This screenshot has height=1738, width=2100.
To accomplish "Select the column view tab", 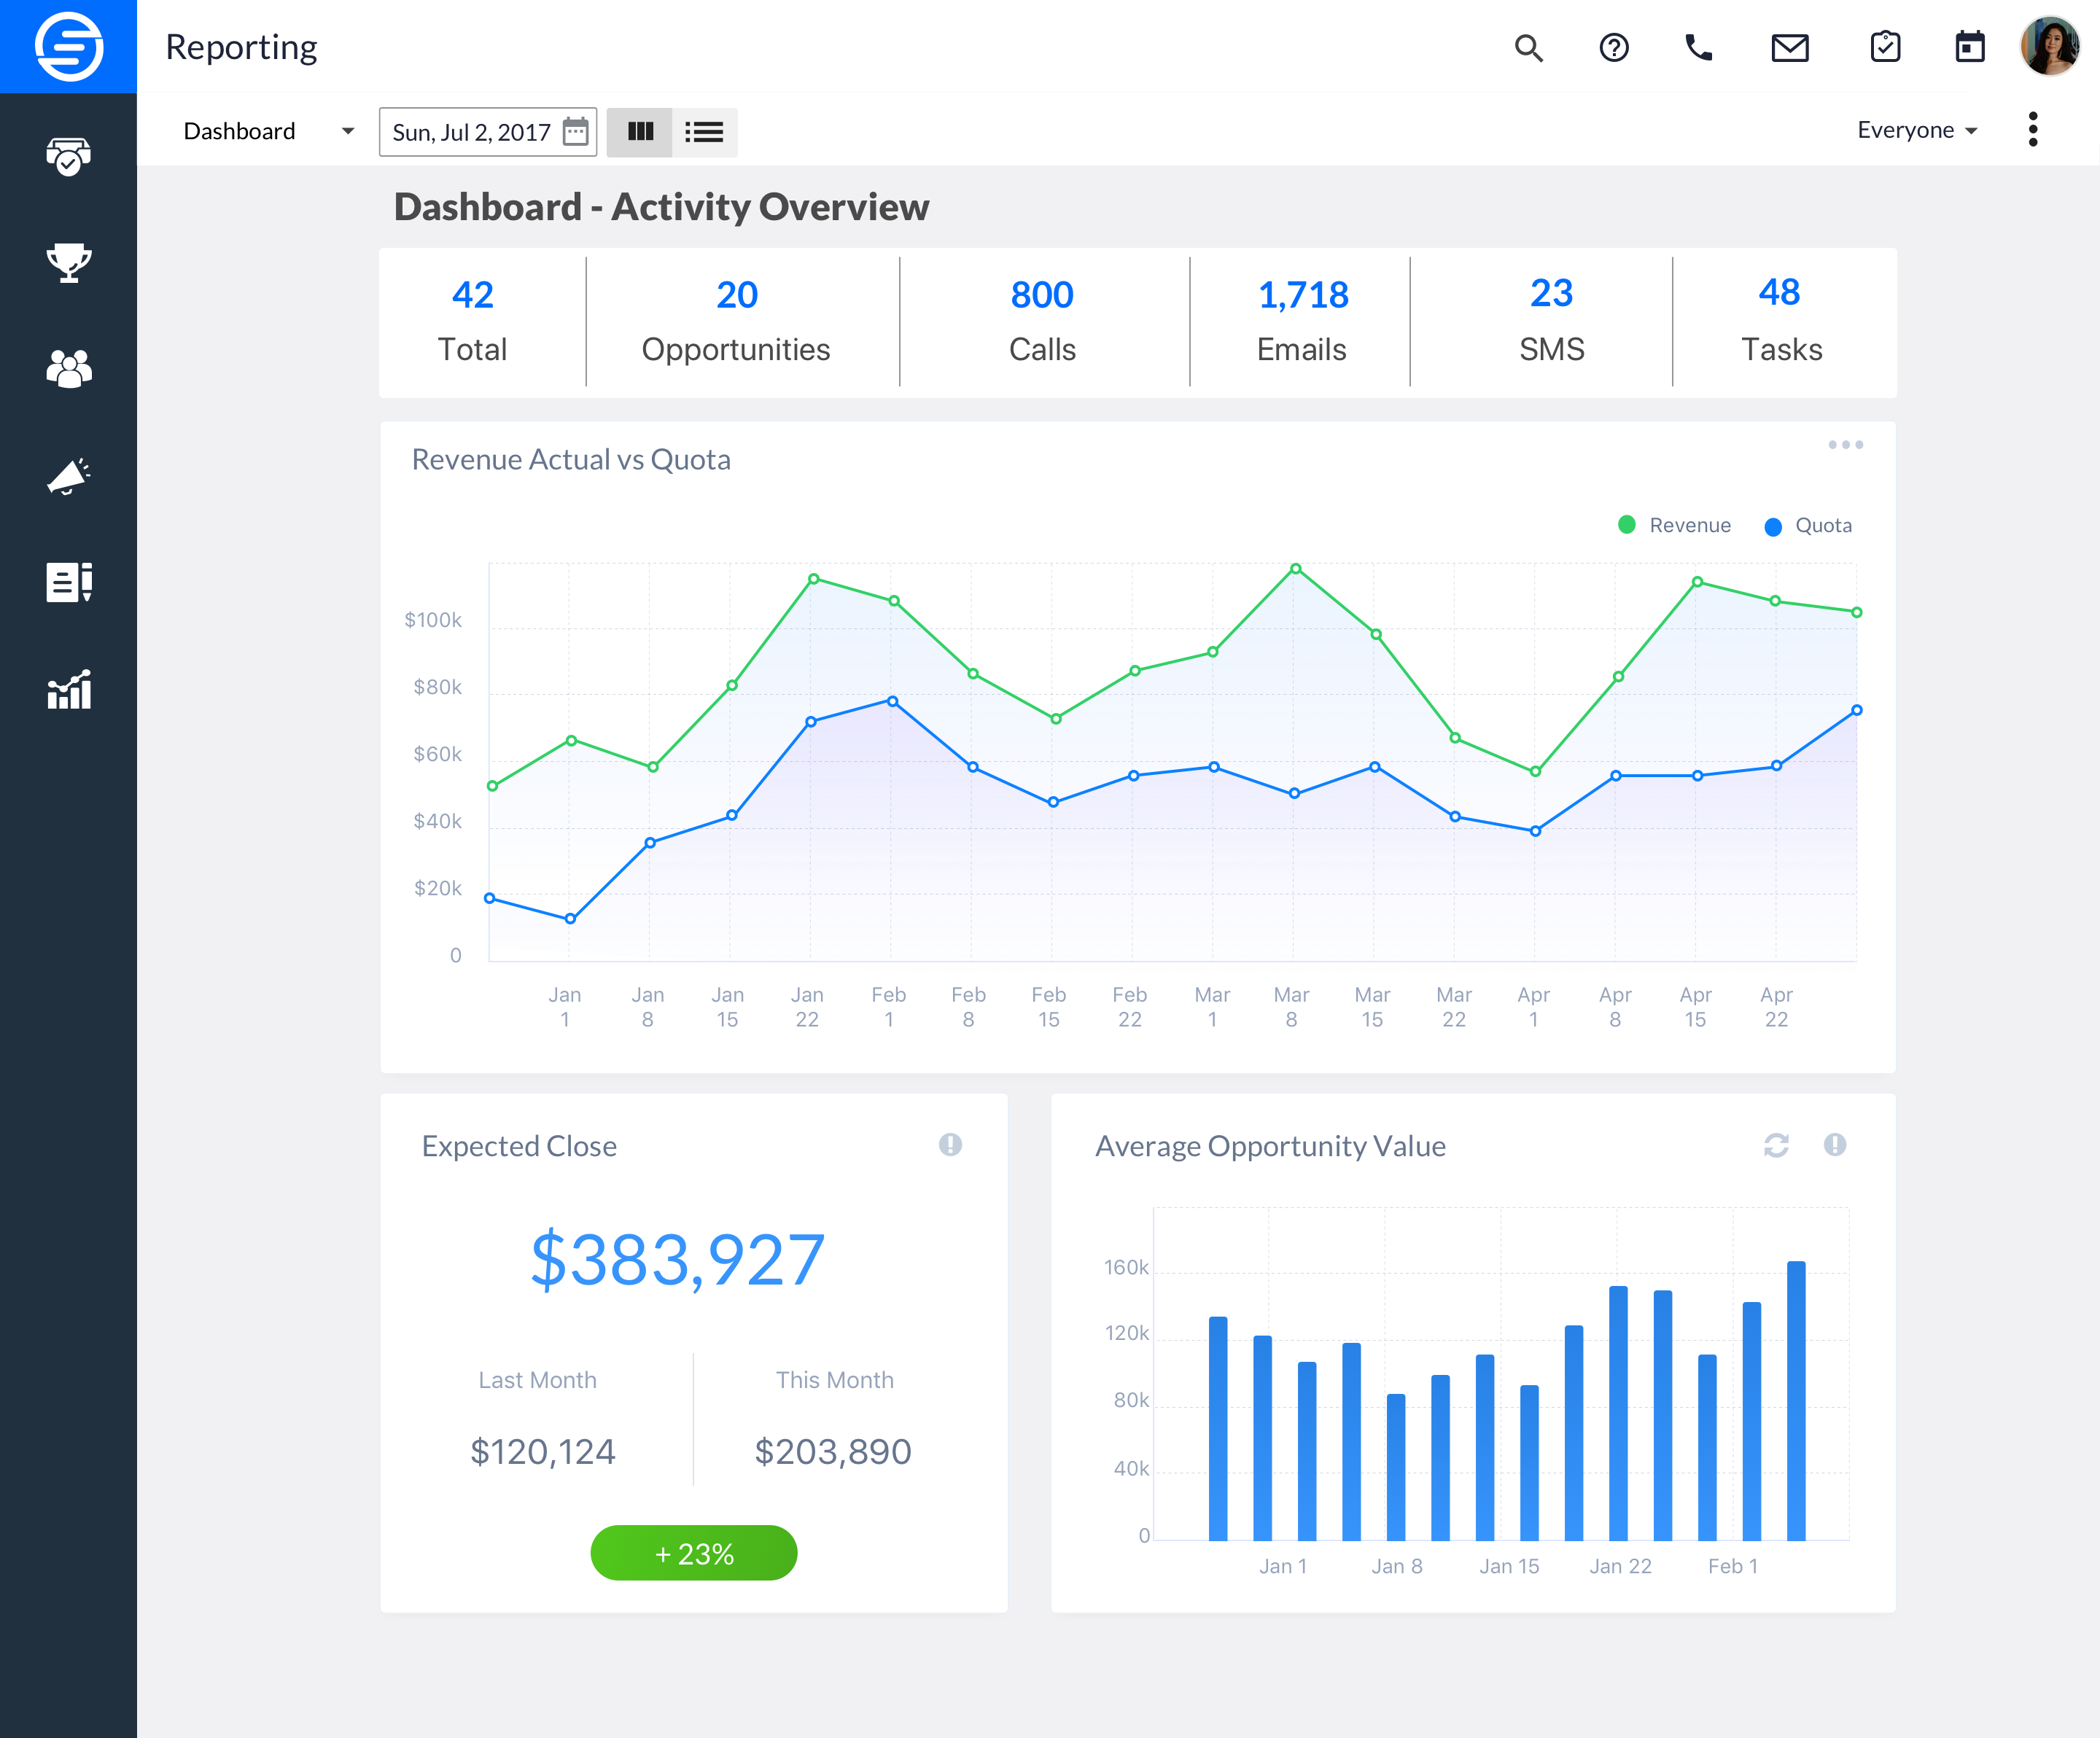I will tap(641, 131).
